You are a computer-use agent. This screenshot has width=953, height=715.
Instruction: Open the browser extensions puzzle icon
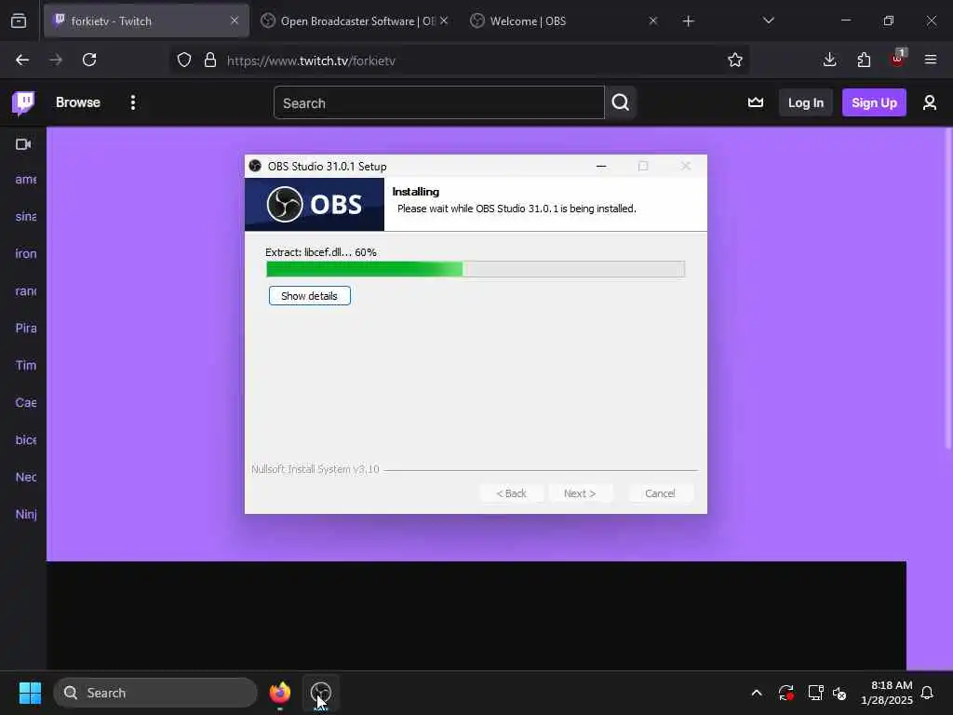pyautogui.click(x=864, y=60)
